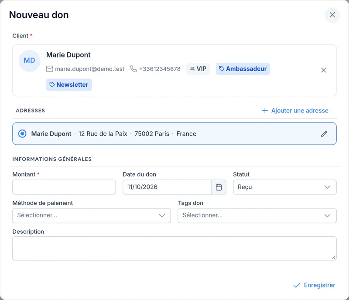Click the Montant input field
349x300 pixels.
coord(64,187)
